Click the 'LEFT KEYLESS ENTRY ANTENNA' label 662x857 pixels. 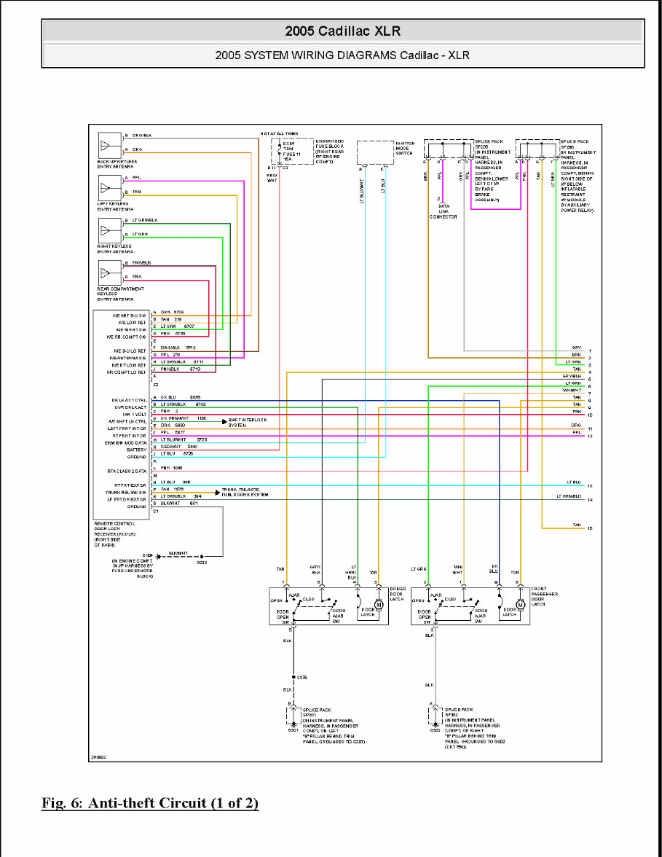click(115, 207)
